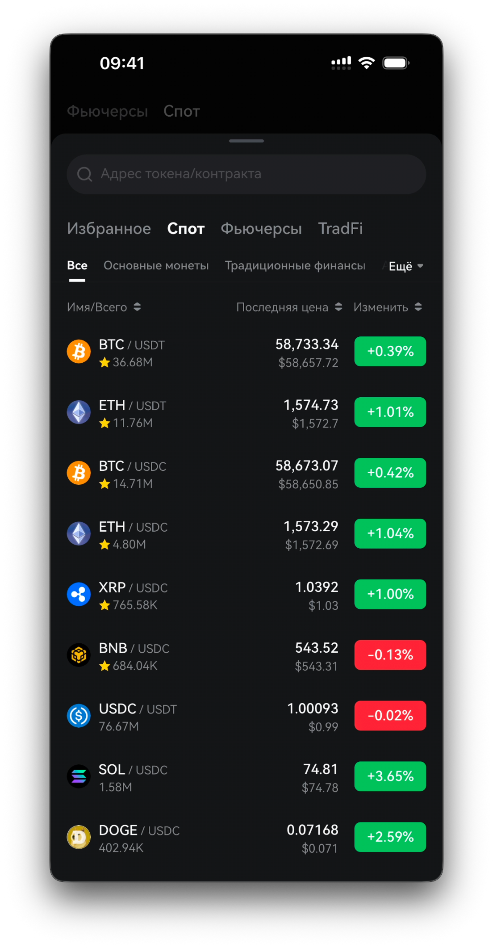This screenshot has height=948, width=493.
Task: Unfavorite BTC/USDT via its star
Action: pos(104,362)
